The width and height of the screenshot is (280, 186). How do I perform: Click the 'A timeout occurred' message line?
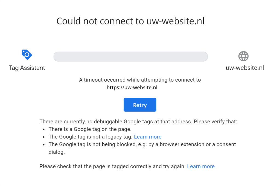(140, 80)
